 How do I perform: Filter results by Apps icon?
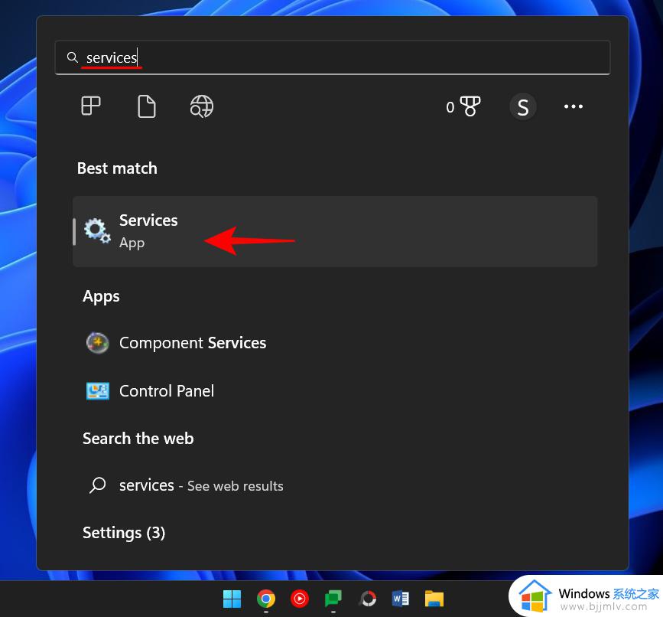point(91,106)
